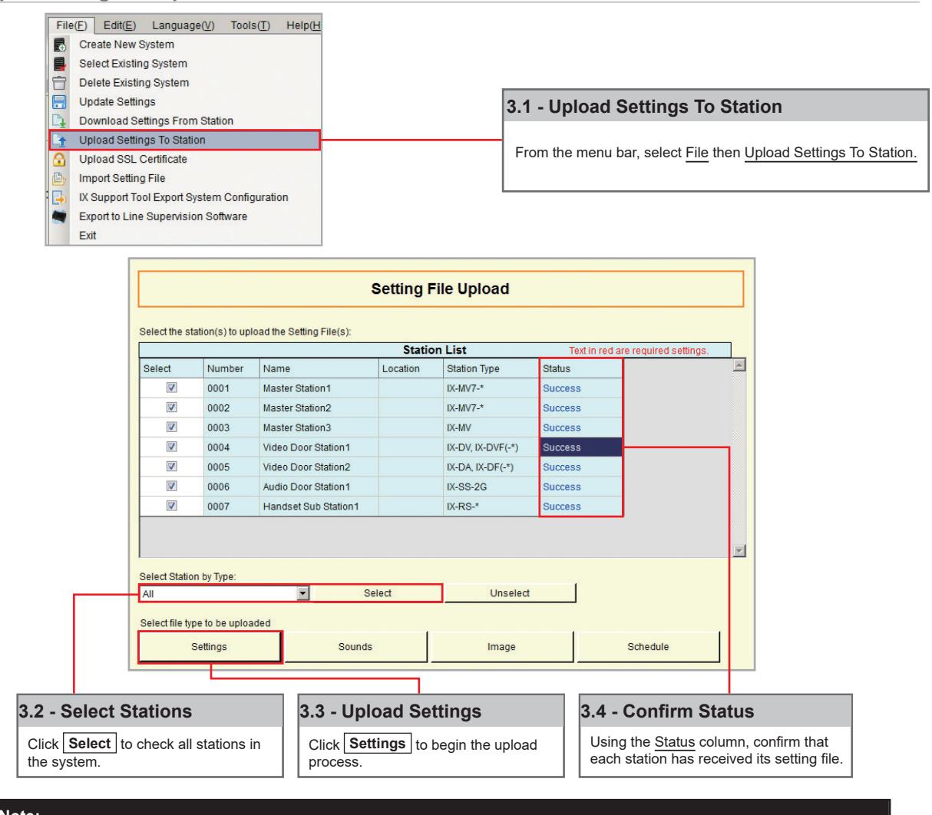Screen dimensions: 932x815
Task: Click the Export to Line Supervision icon
Action: [x=58, y=217]
